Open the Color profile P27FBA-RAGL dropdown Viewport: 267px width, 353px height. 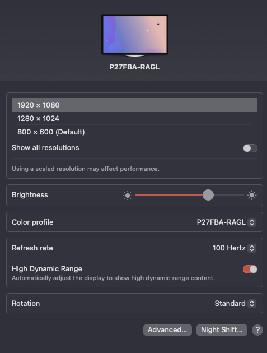[226, 222]
